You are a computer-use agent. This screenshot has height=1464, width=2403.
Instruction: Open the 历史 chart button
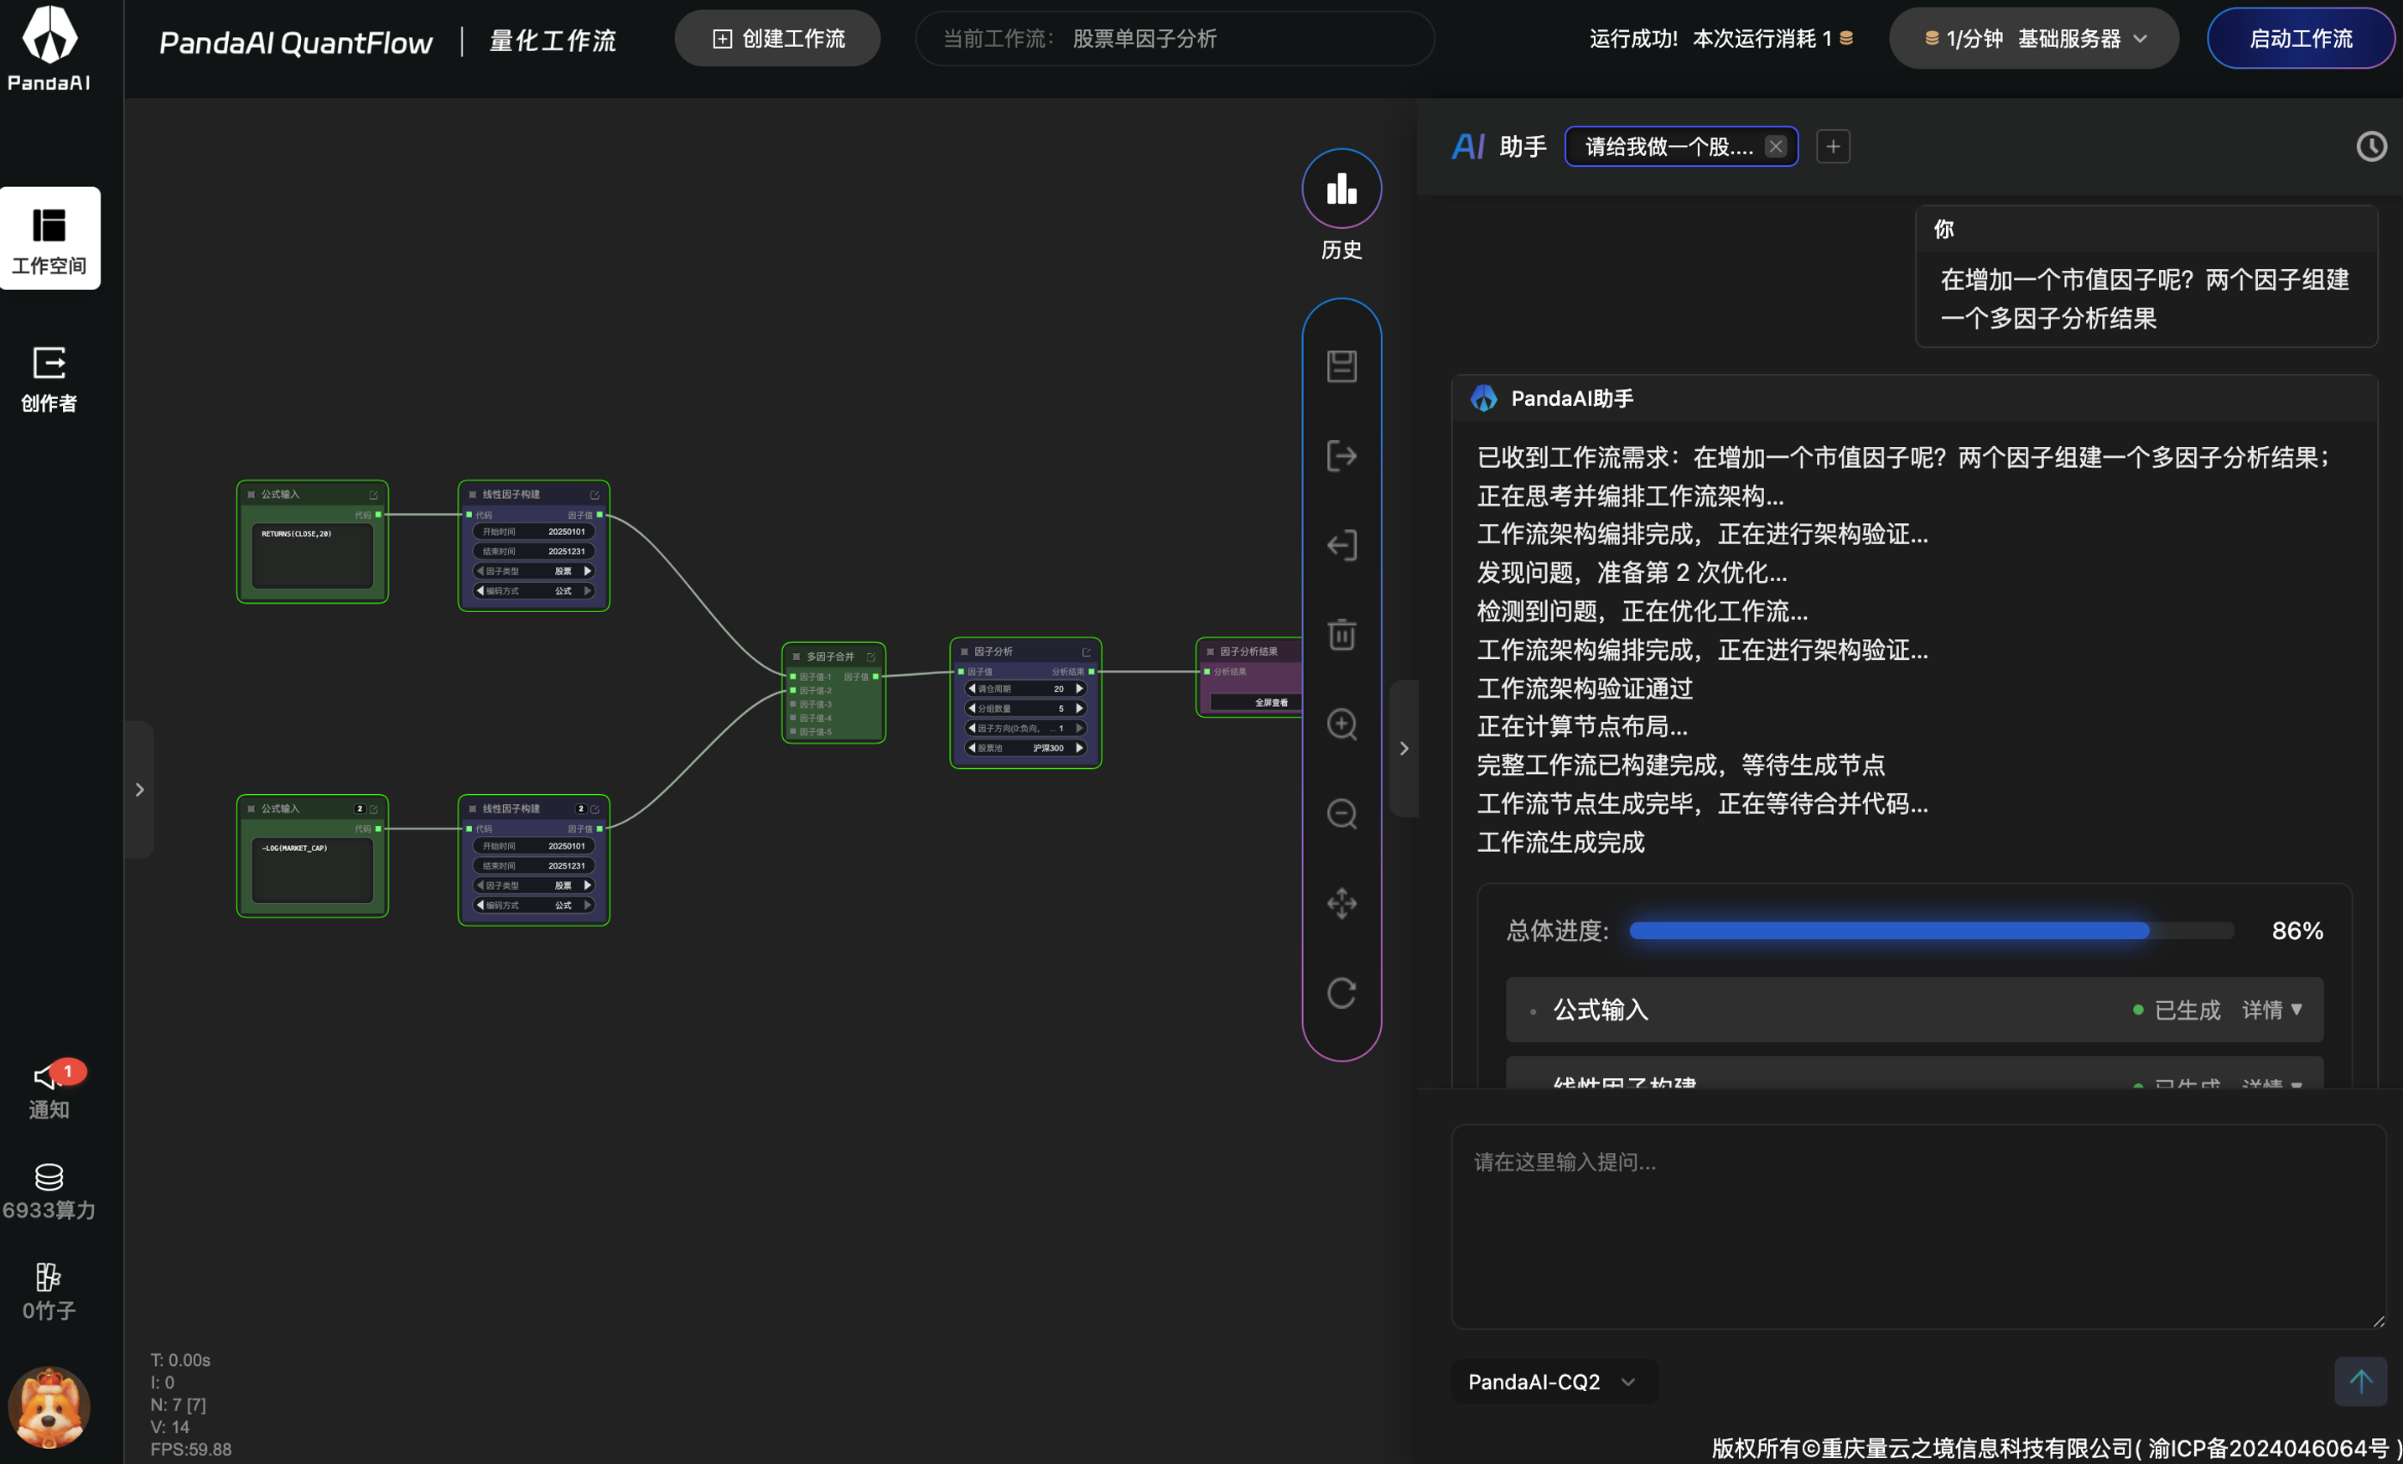point(1342,189)
